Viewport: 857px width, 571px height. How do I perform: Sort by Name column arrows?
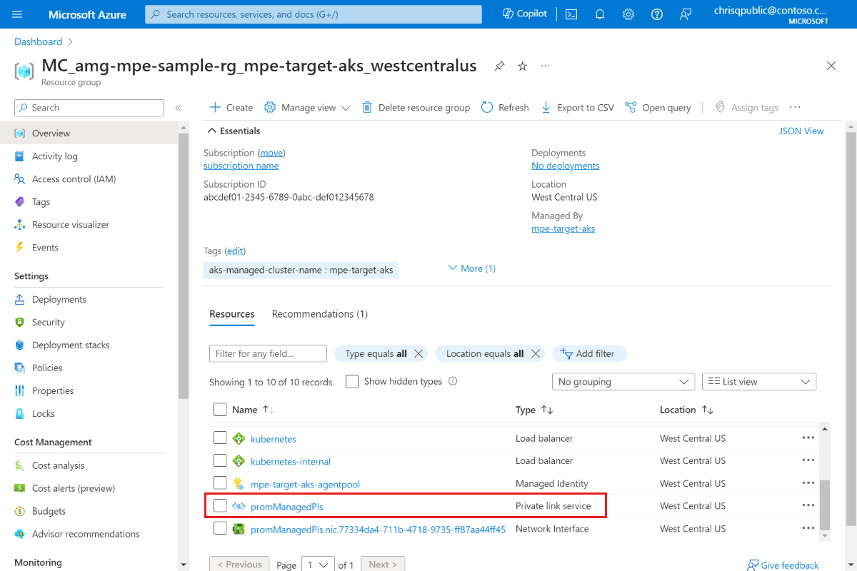(269, 410)
